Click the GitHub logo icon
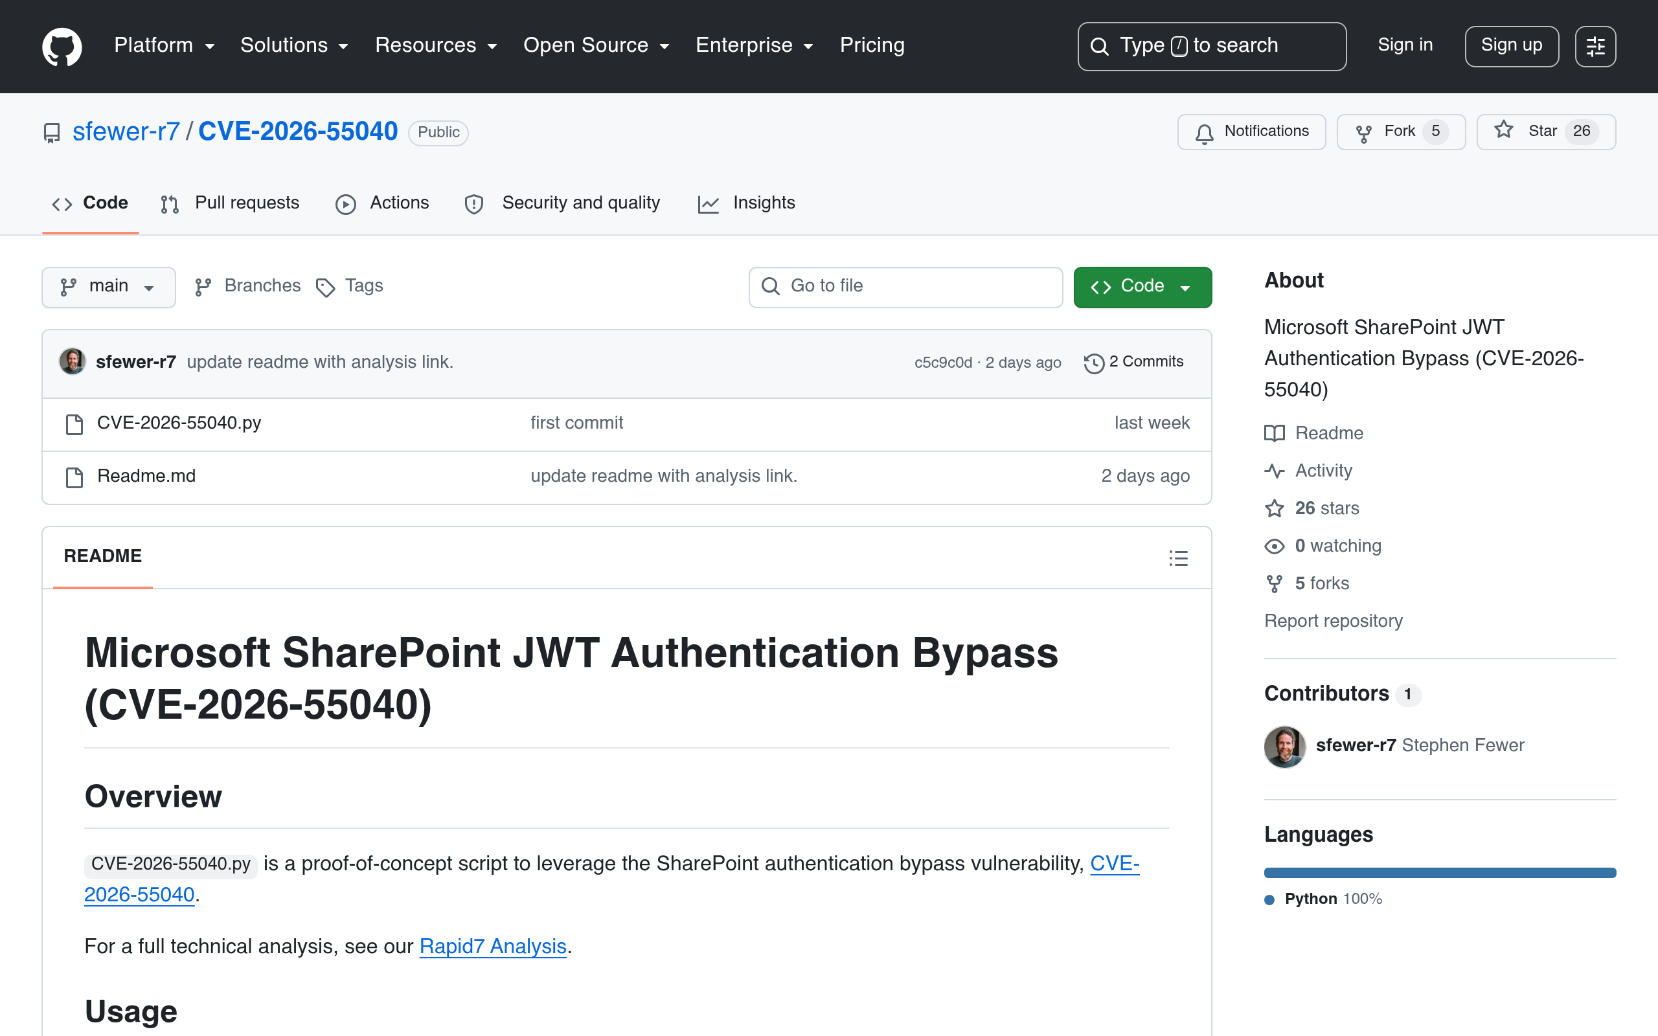Viewport: 1658px width, 1036px height. [62, 46]
